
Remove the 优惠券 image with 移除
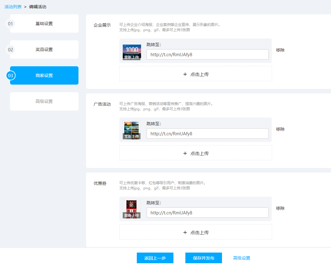[x=280, y=208]
